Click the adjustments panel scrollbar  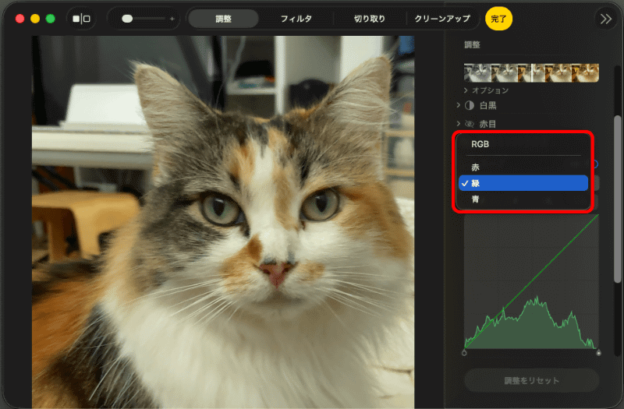617,199
